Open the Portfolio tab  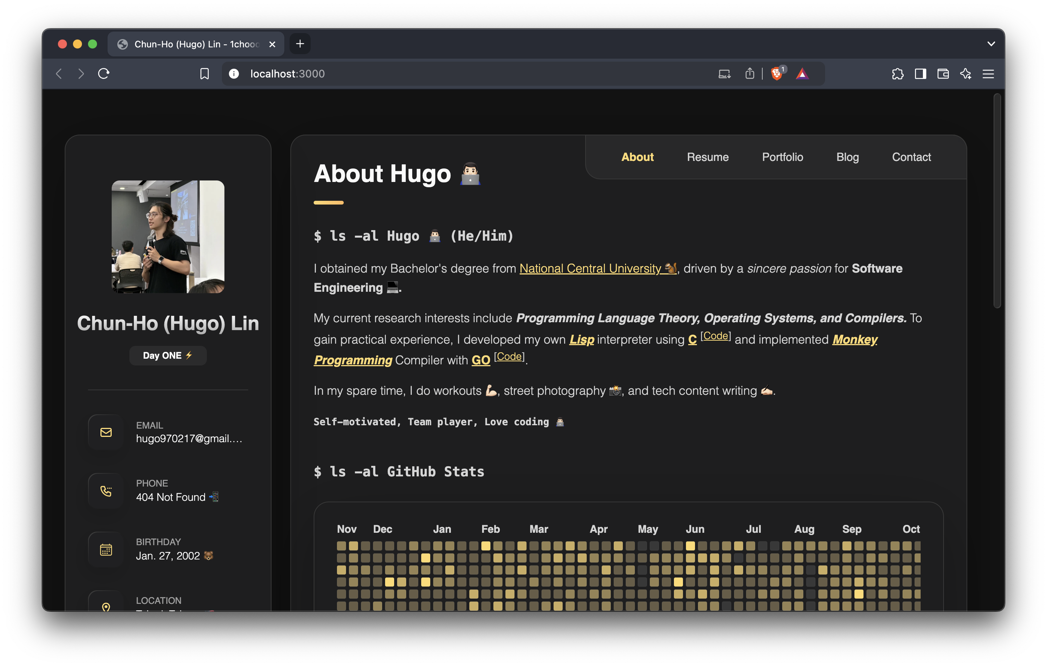click(x=781, y=157)
